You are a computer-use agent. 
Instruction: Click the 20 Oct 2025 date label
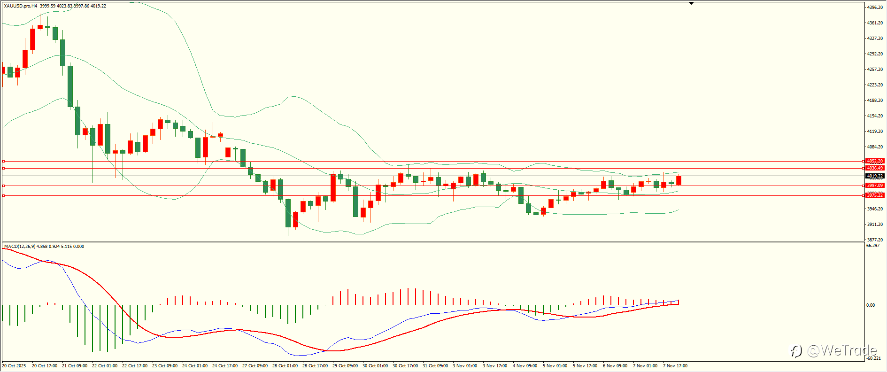point(14,366)
